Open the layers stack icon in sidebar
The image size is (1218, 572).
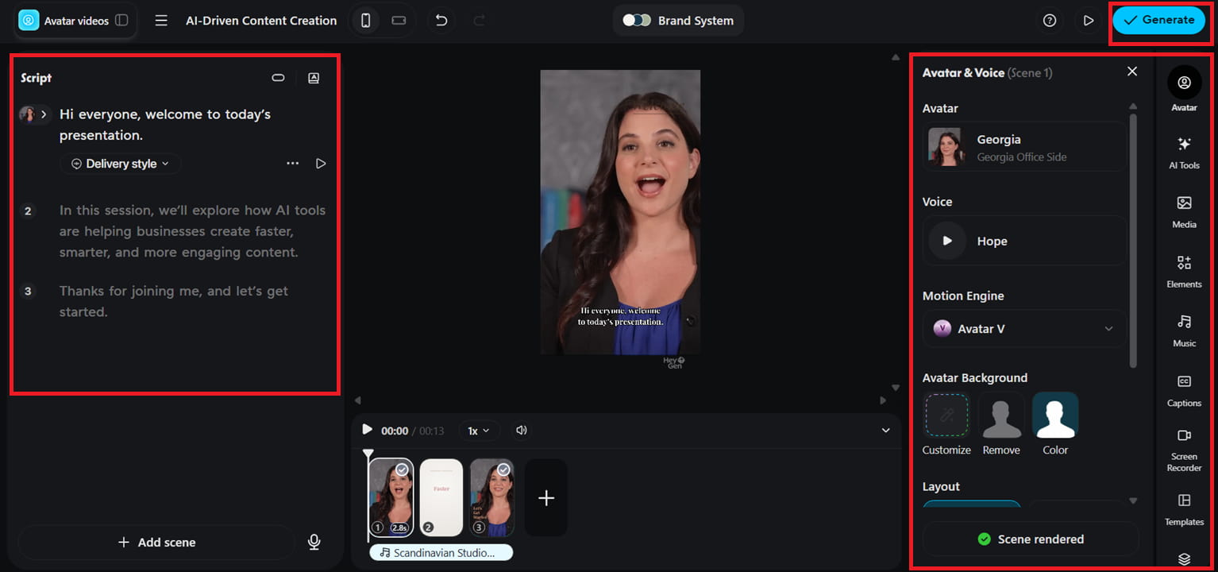click(x=1184, y=558)
